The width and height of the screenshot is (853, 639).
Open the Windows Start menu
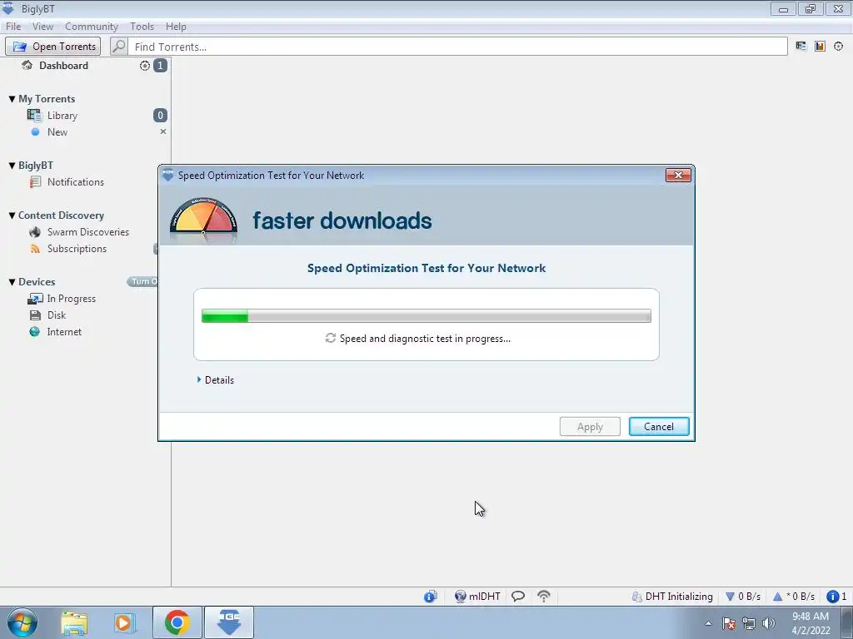pos(22,622)
